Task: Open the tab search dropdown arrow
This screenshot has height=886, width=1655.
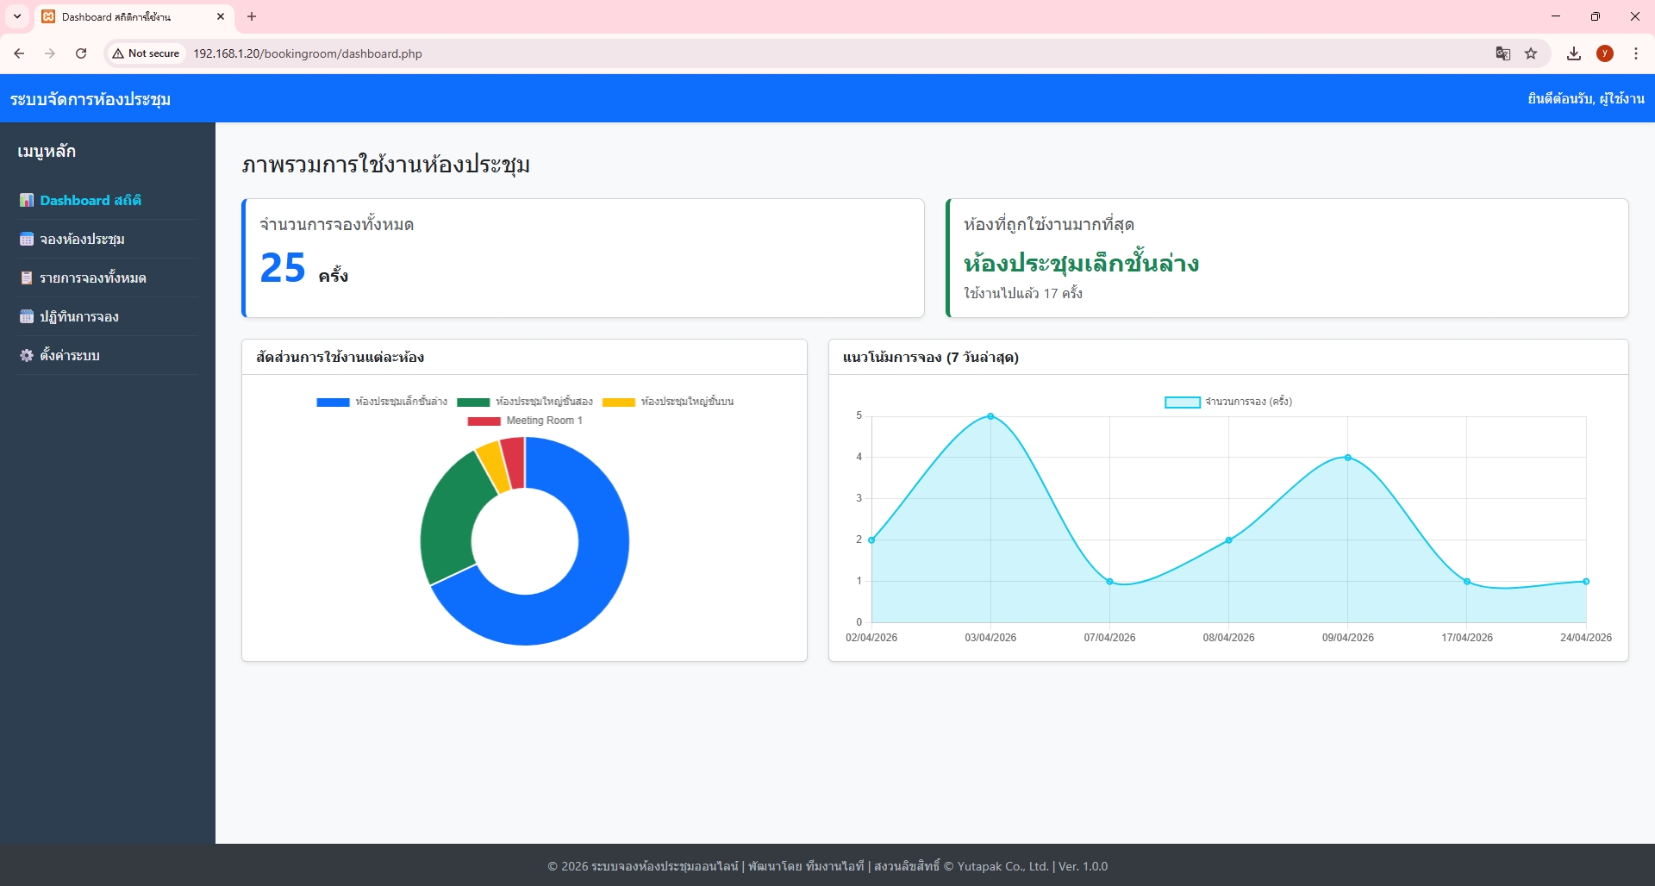Action: (17, 16)
